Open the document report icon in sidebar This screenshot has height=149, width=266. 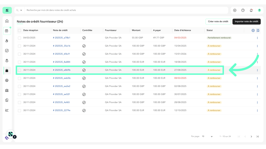click(7, 100)
